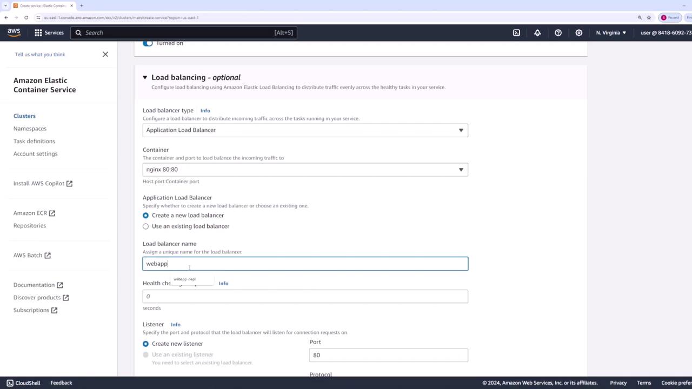Open the Container 'nginx 80:80' dropdown

[305, 170]
